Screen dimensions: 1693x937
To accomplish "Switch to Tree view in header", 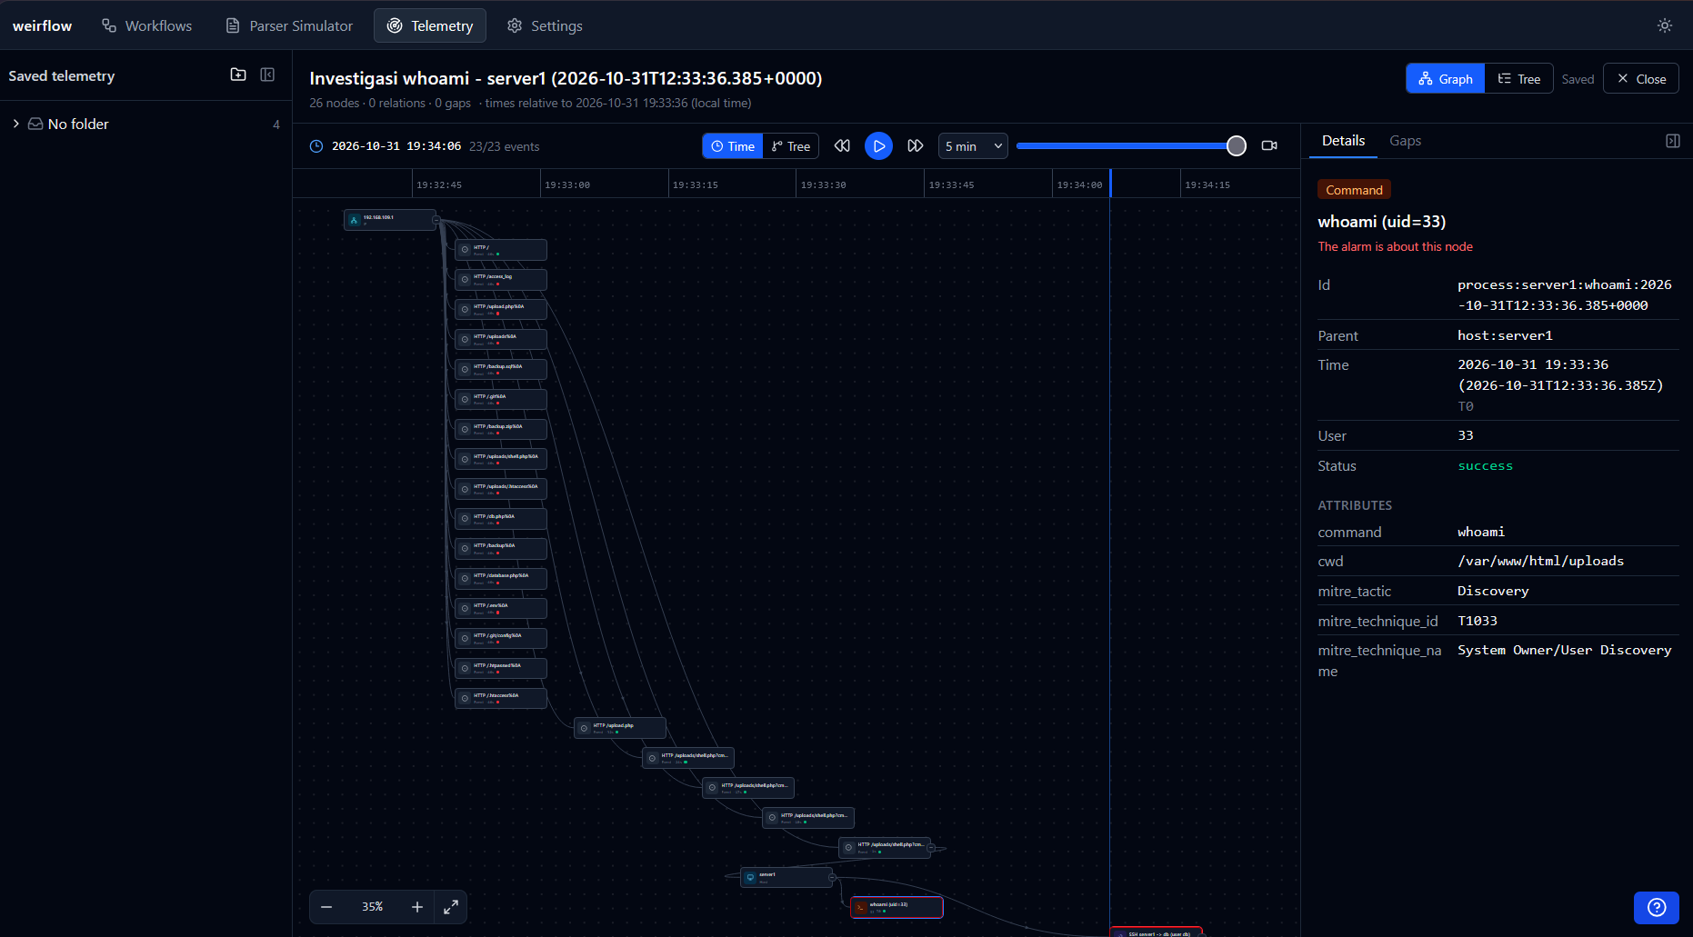I will point(1519,79).
